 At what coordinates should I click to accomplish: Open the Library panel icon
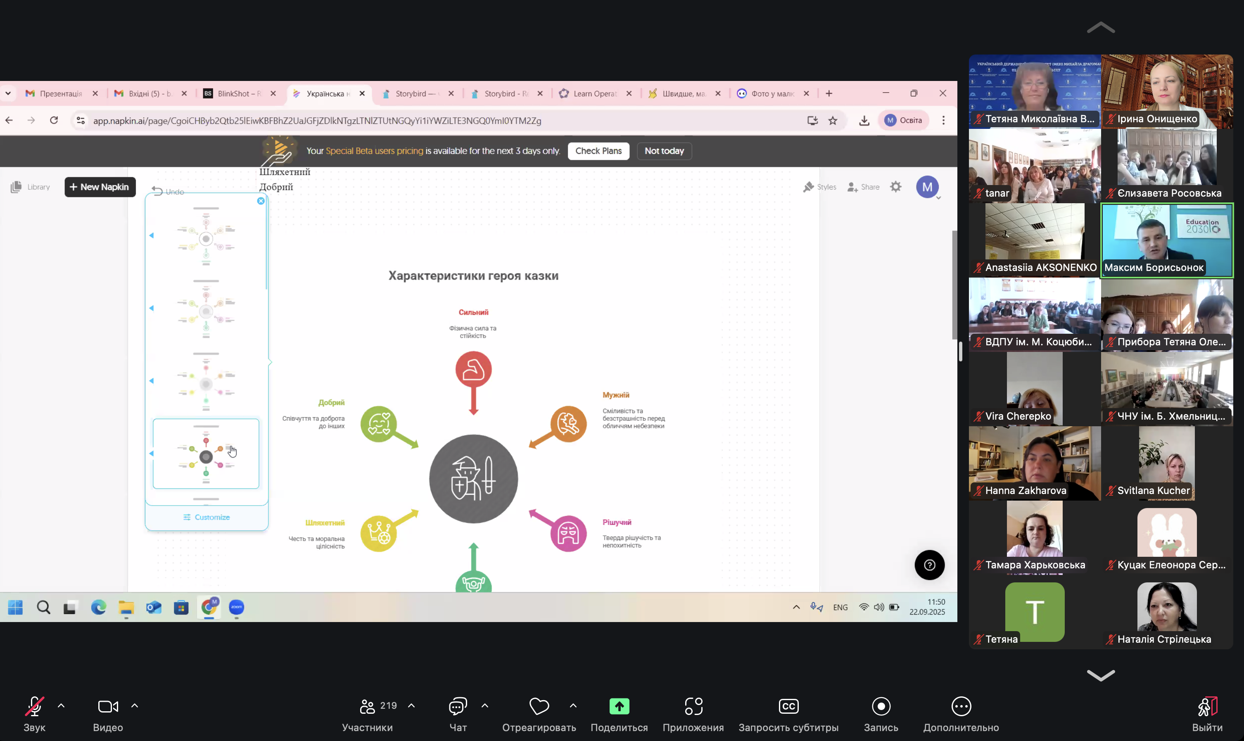pos(16,187)
